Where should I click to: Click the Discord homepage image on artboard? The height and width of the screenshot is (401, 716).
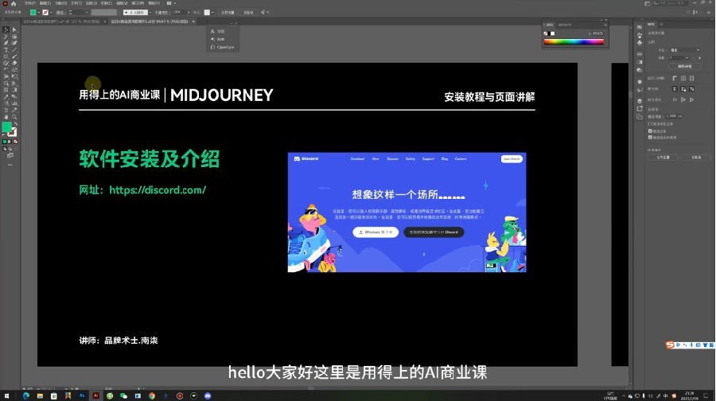[x=407, y=212]
